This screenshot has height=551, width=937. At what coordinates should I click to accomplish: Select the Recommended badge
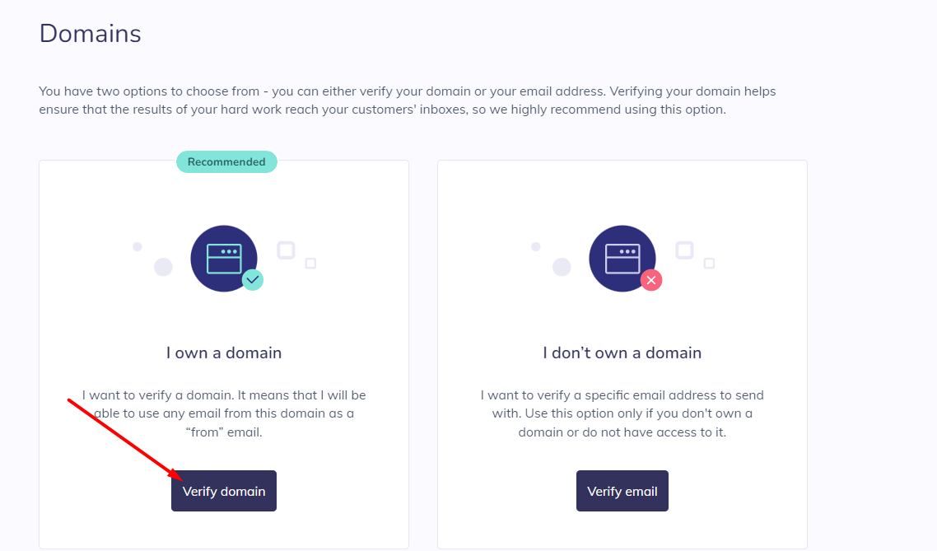[226, 162]
